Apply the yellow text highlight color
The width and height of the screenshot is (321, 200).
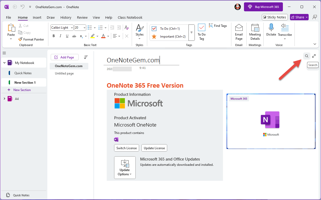coord(92,36)
